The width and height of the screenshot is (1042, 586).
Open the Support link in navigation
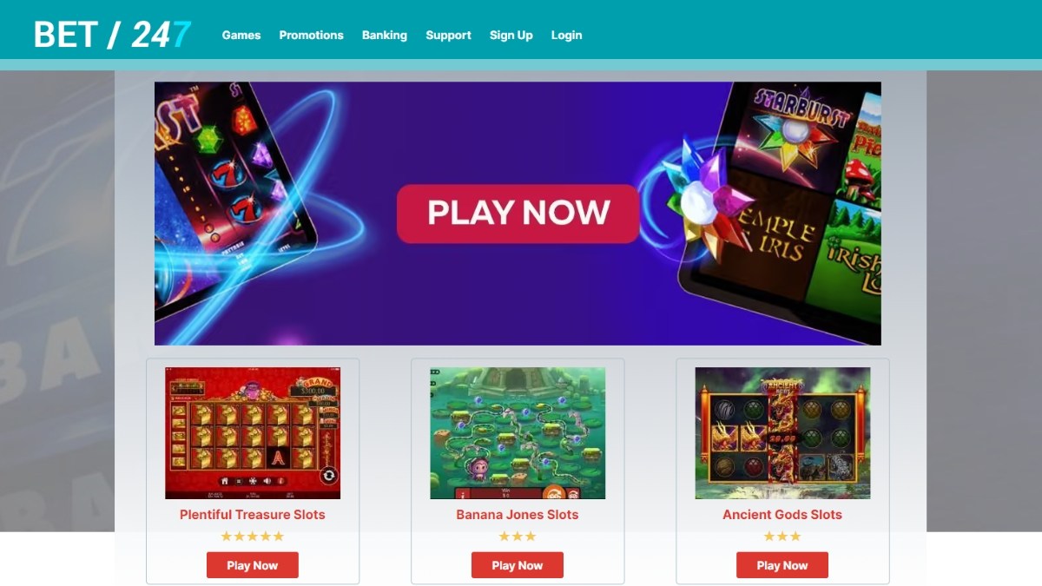(448, 36)
